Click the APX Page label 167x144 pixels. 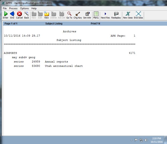(x=118, y=36)
